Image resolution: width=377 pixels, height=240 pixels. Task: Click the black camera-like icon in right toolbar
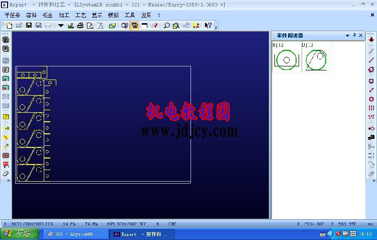(371, 137)
